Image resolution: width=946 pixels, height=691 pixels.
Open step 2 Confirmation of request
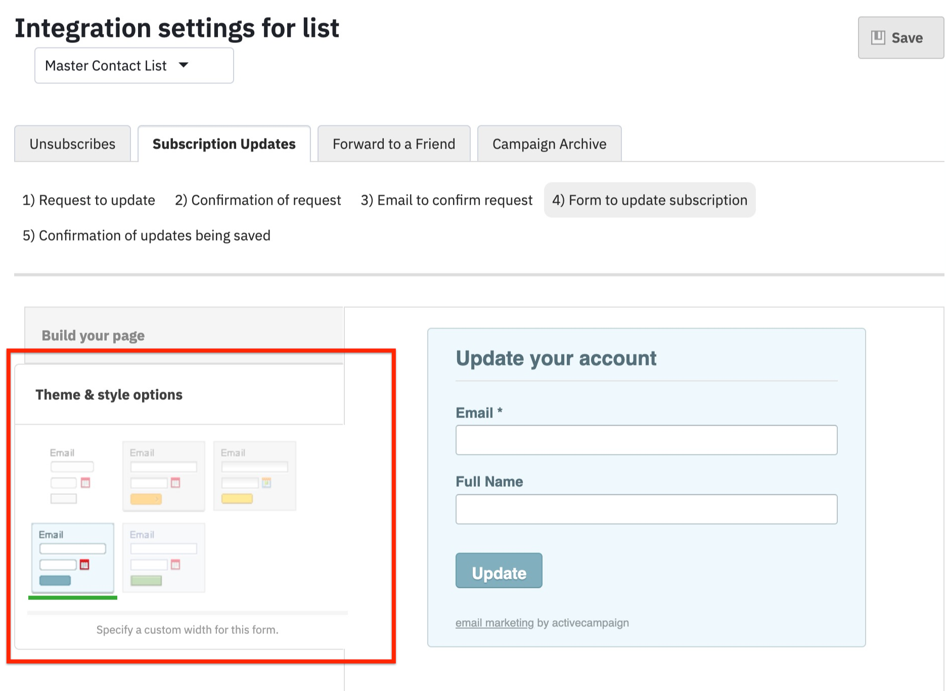(258, 200)
